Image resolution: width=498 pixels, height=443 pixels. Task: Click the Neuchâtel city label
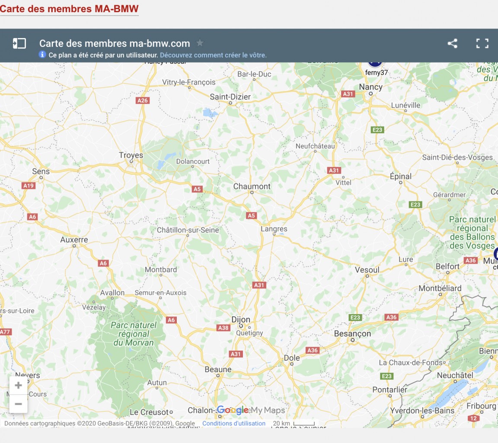coord(455,376)
